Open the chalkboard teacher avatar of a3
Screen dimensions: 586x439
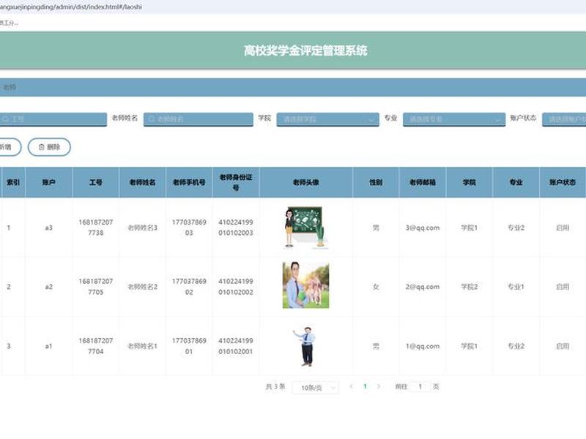click(x=305, y=228)
